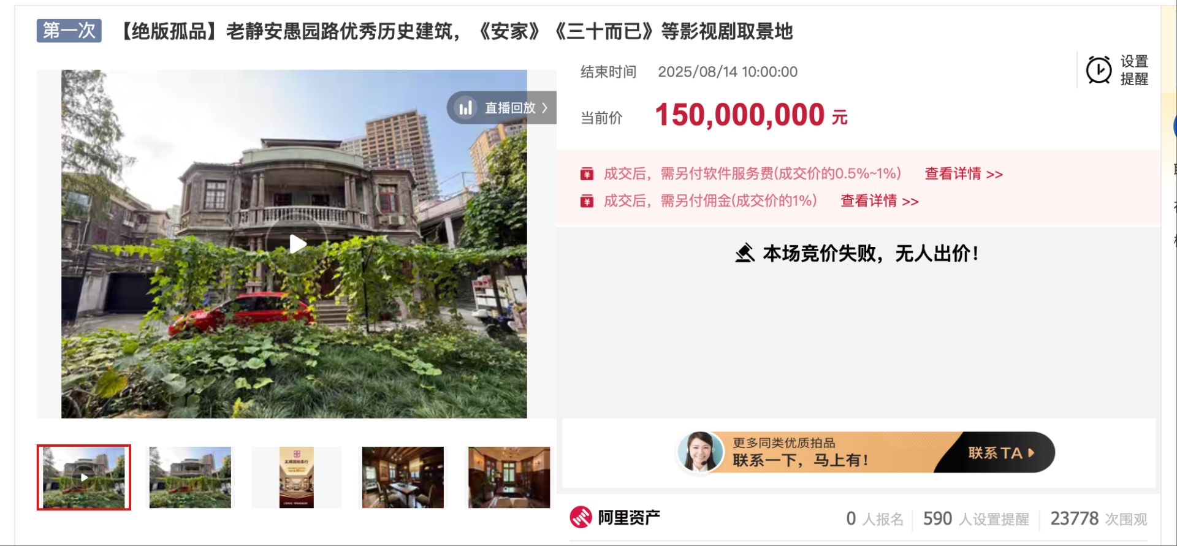Open 直播回放 live replay chevron

[x=544, y=108]
